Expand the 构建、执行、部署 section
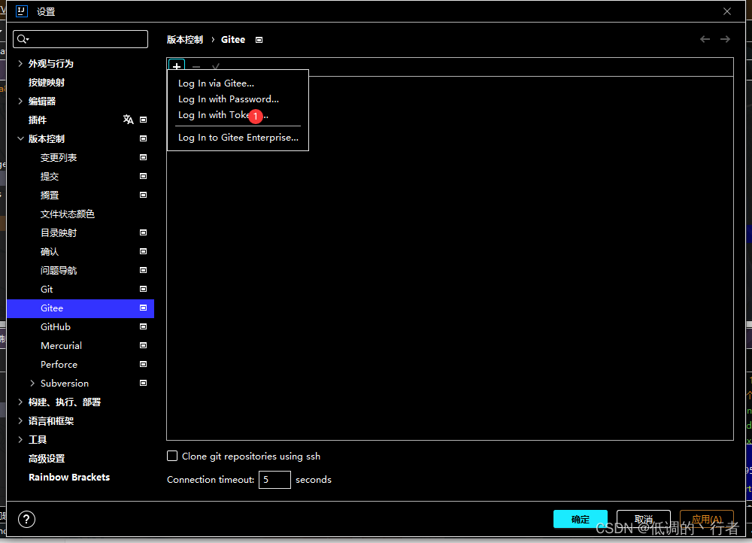Image resolution: width=752 pixels, height=543 pixels. tap(20, 402)
